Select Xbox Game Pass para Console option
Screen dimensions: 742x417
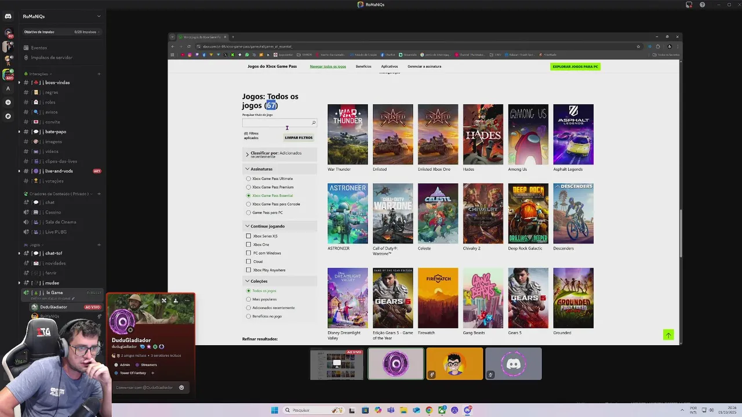click(x=249, y=204)
